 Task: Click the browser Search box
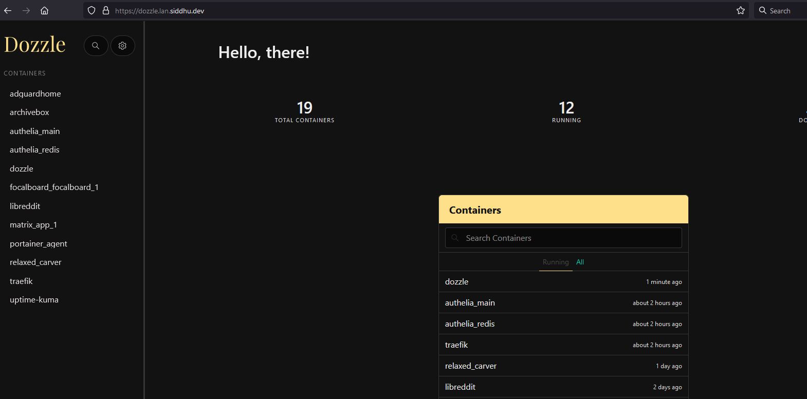click(x=781, y=10)
